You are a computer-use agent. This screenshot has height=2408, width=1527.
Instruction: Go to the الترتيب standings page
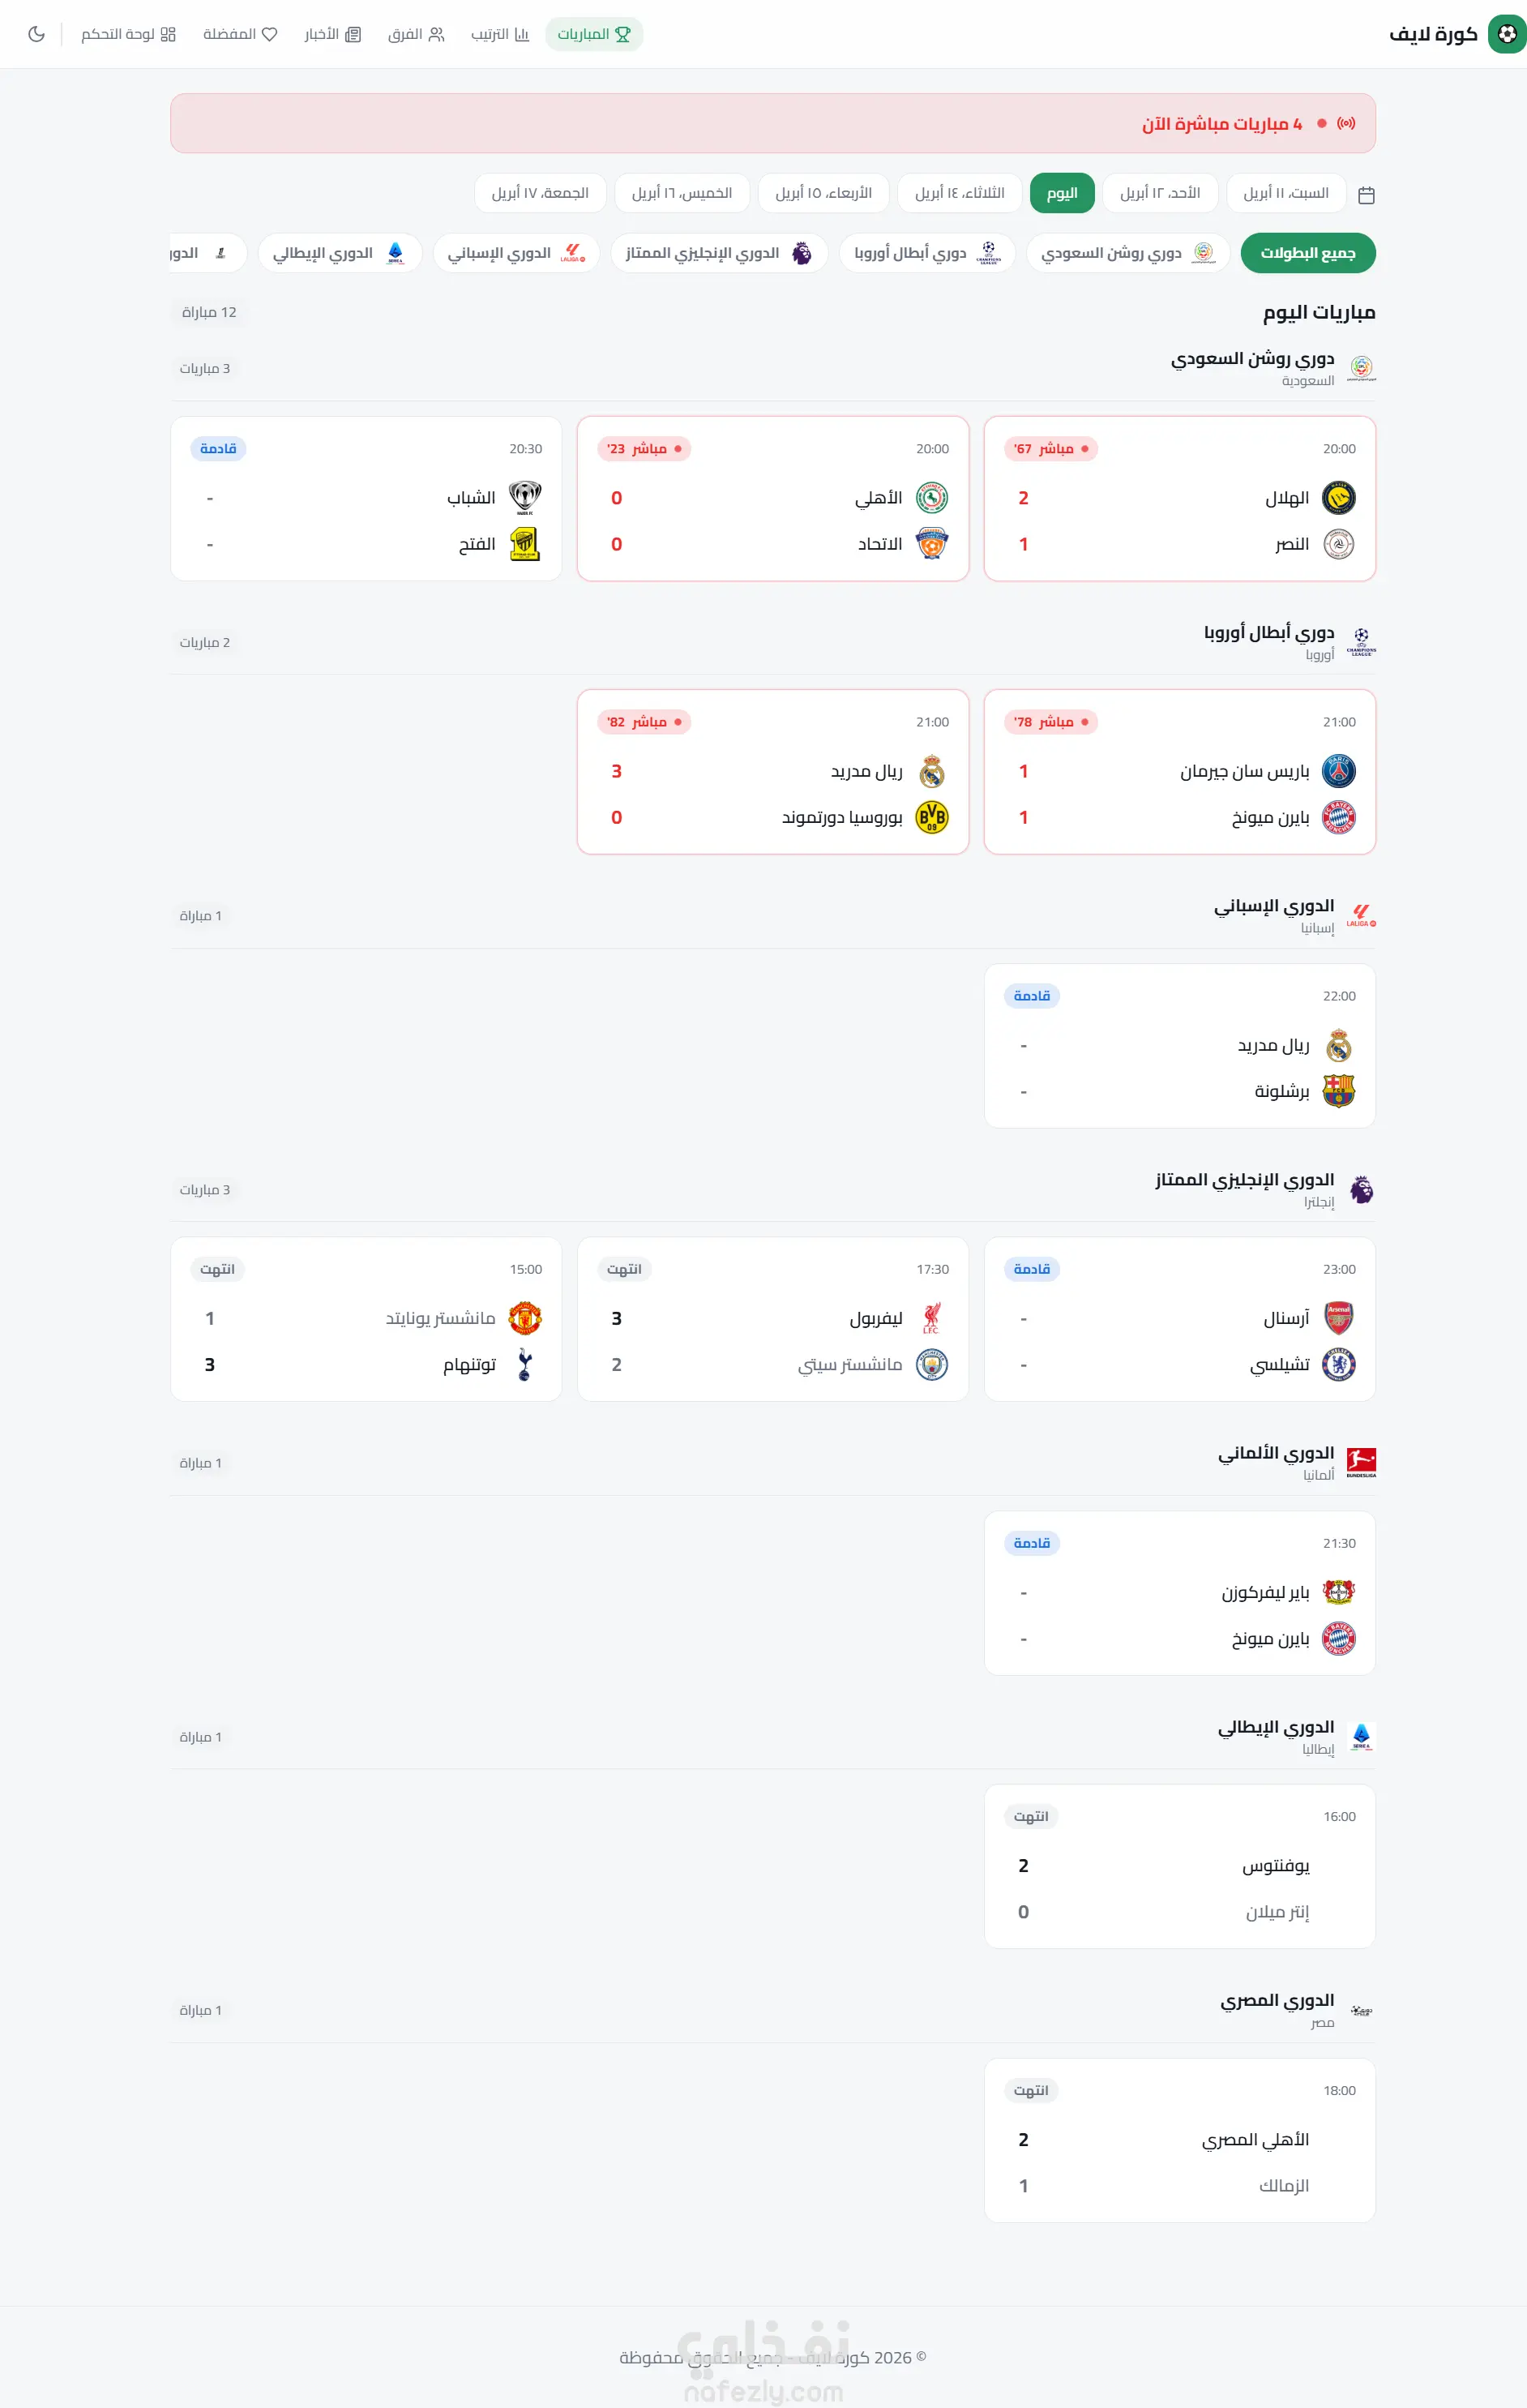coord(500,34)
